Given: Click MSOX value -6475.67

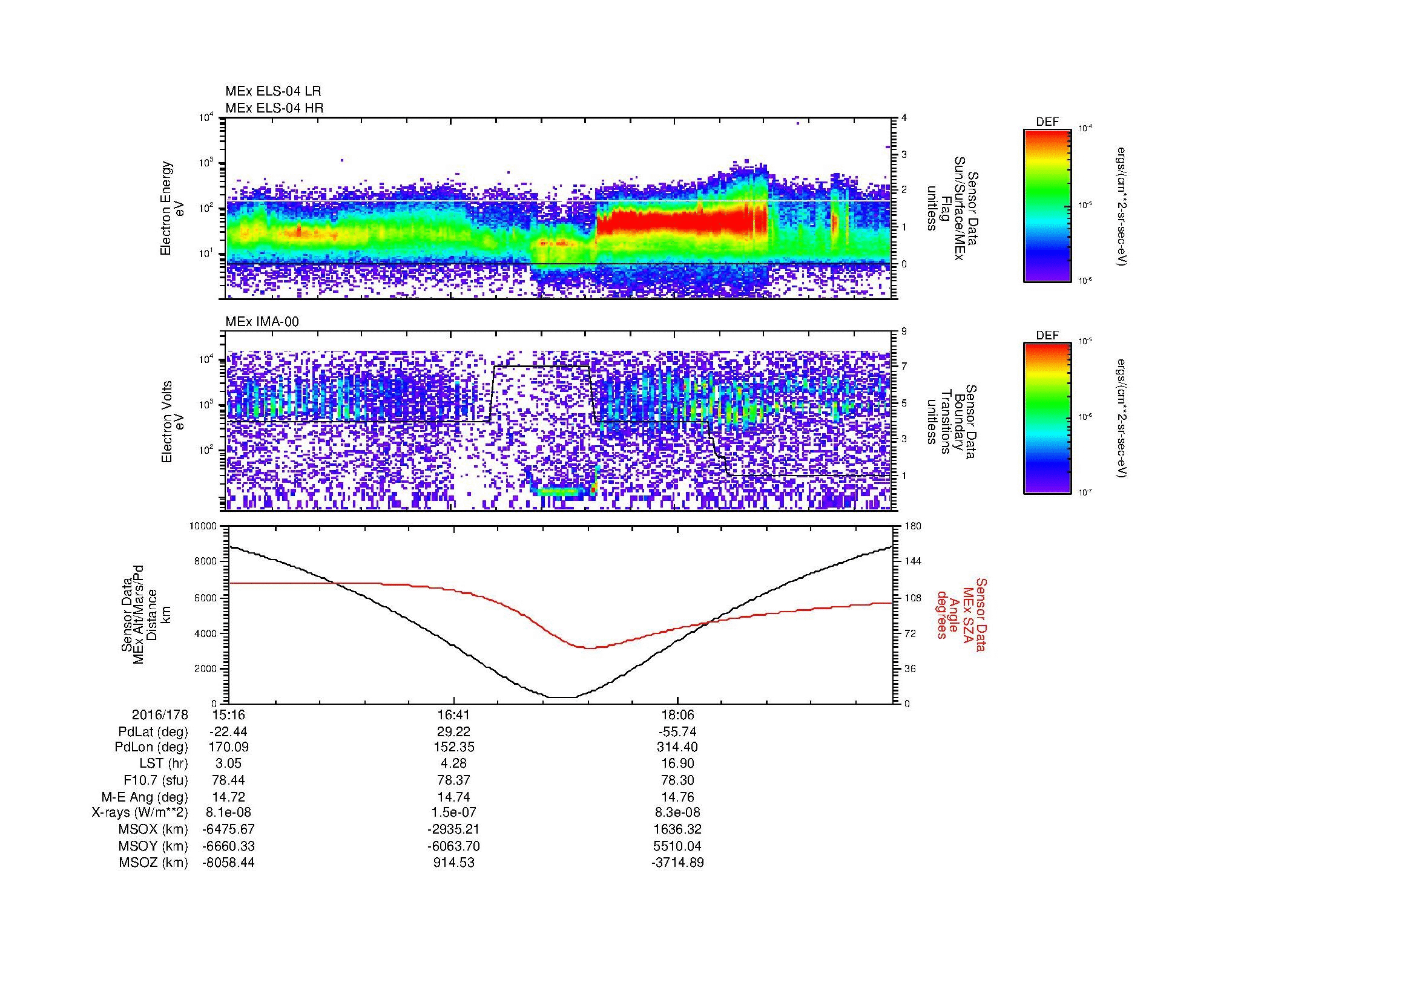Looking at the screenshot, I should coord(229,830).
